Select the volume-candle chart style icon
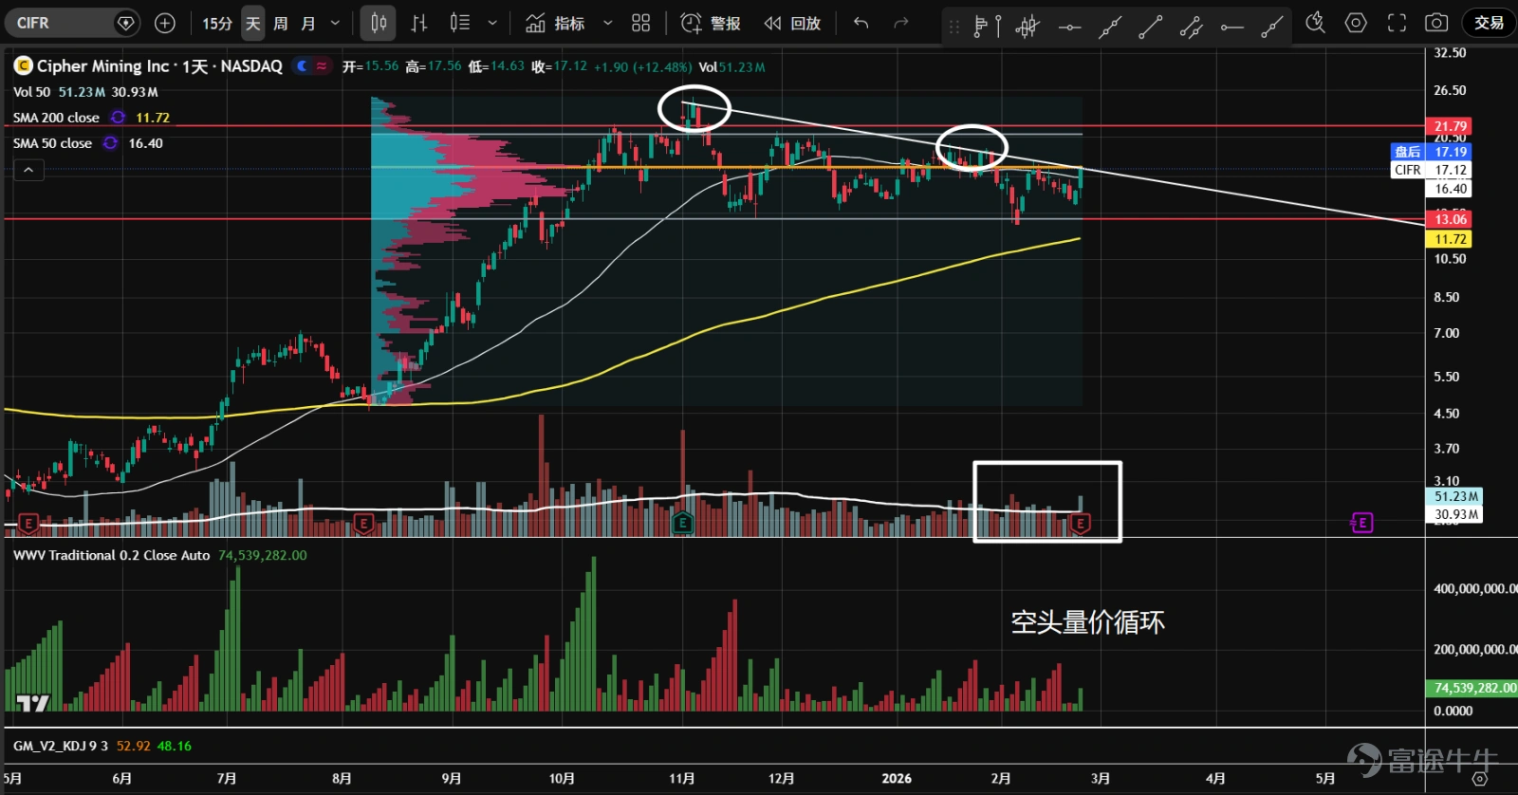This screenshot has width=1518, height=795. click(x=460, y=23)
